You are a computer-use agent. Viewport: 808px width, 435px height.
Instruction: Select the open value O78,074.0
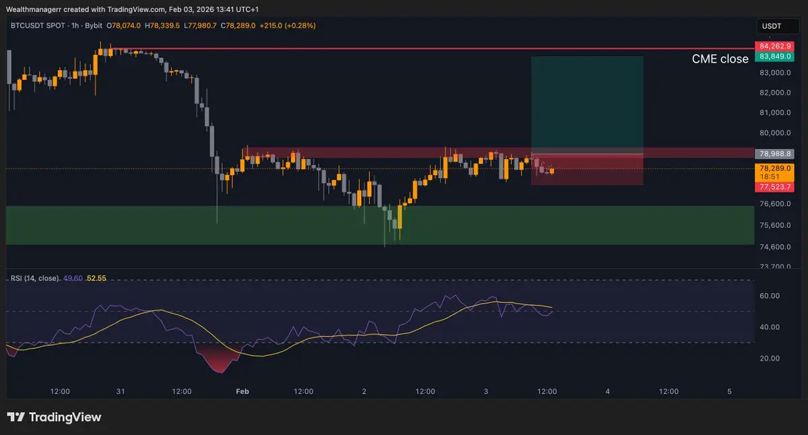pos(124,25)
